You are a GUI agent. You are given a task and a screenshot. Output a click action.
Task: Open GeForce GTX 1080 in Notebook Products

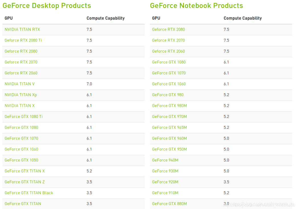point(169,62)
